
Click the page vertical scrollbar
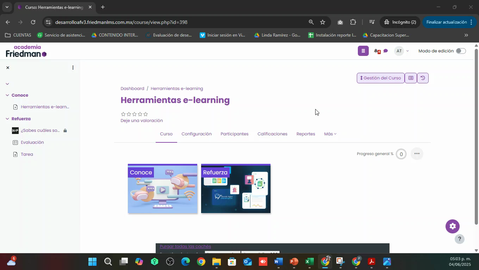pyautogui.click(x=477, y=137)
